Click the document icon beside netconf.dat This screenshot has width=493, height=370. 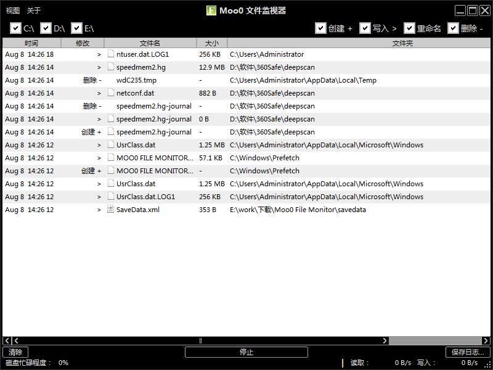tap(110, 93)
